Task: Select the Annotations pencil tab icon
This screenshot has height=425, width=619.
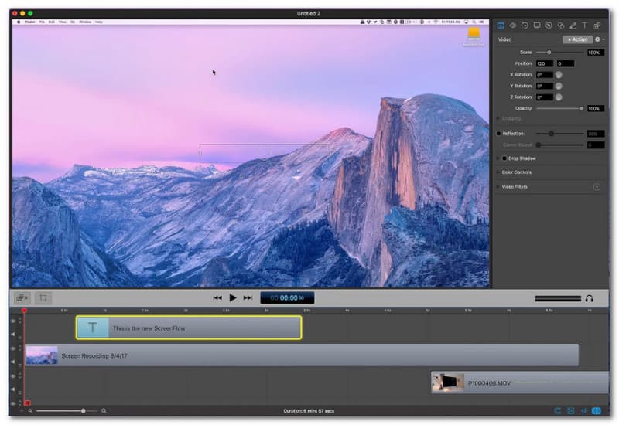Action: 573,25
